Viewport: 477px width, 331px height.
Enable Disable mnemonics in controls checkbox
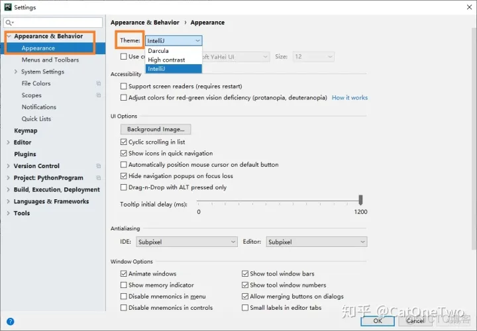[x=123, y=308]
